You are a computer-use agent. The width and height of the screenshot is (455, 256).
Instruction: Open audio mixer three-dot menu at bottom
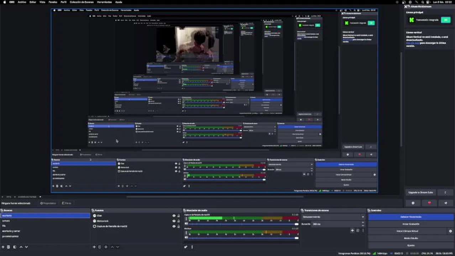pos(192,247)
